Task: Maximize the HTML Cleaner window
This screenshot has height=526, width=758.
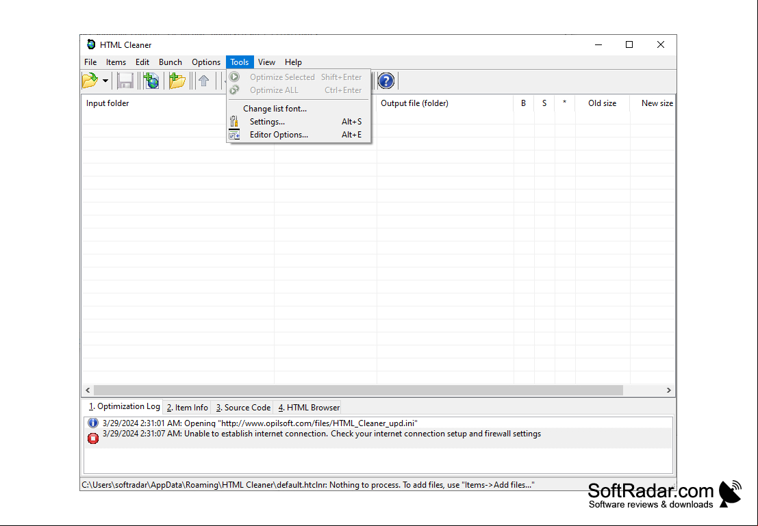Action: pos(629,44)
